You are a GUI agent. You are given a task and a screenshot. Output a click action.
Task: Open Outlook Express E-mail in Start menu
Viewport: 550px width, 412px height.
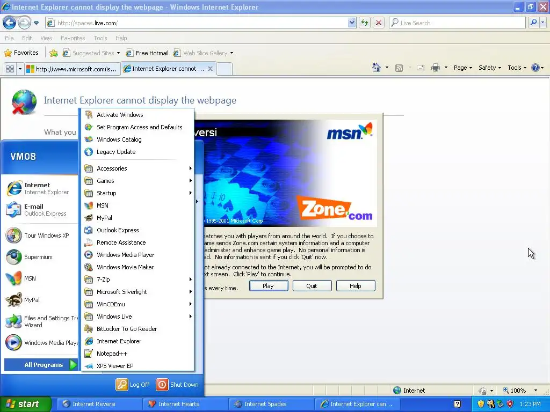(41, 210)
